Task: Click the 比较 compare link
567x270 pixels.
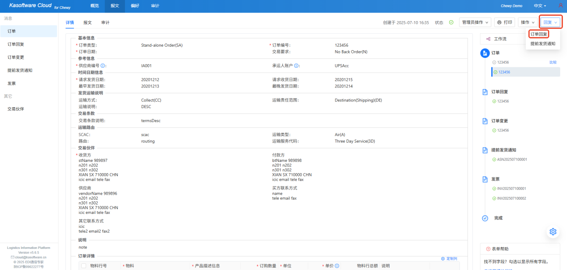Action: pyautogui.click(x=553, y=62)
